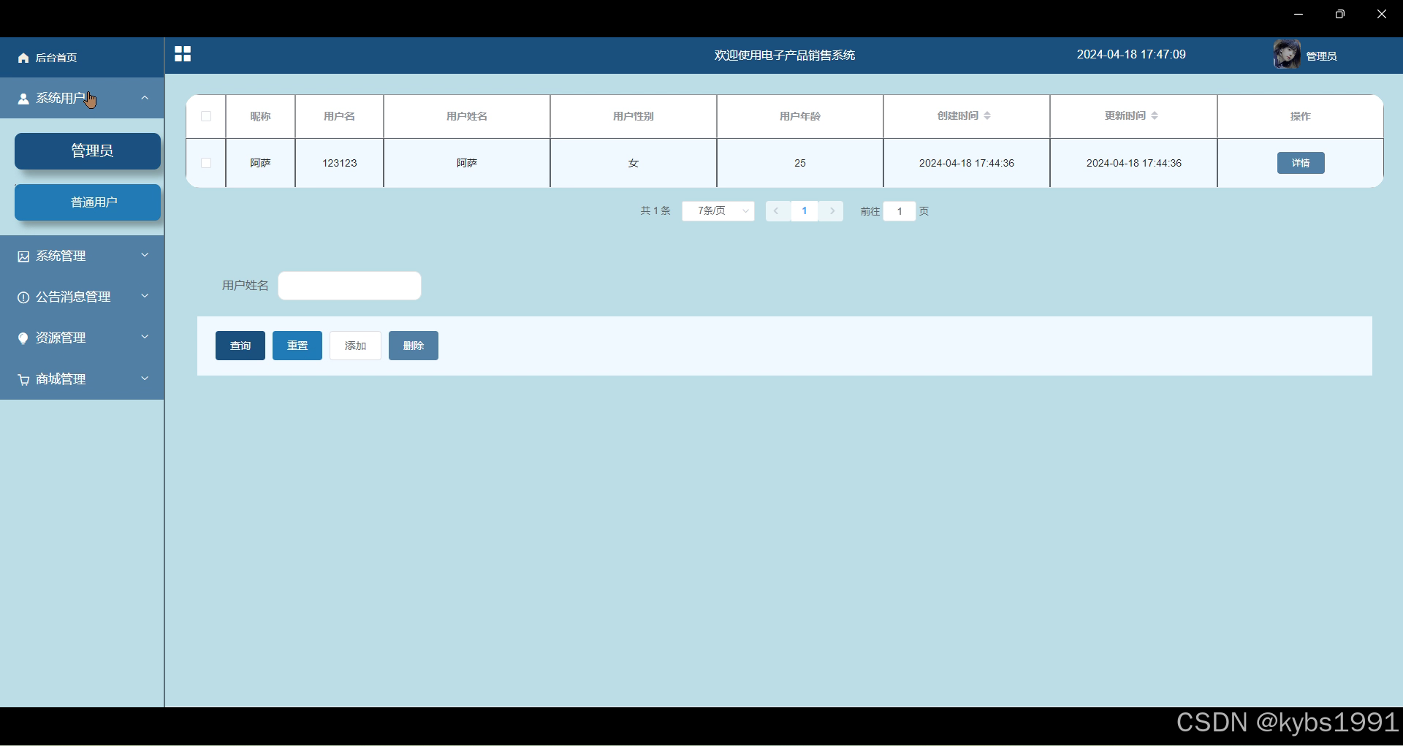Click the 添加 add button
This screenshot has height=746, width=1403.
[355, 346]
